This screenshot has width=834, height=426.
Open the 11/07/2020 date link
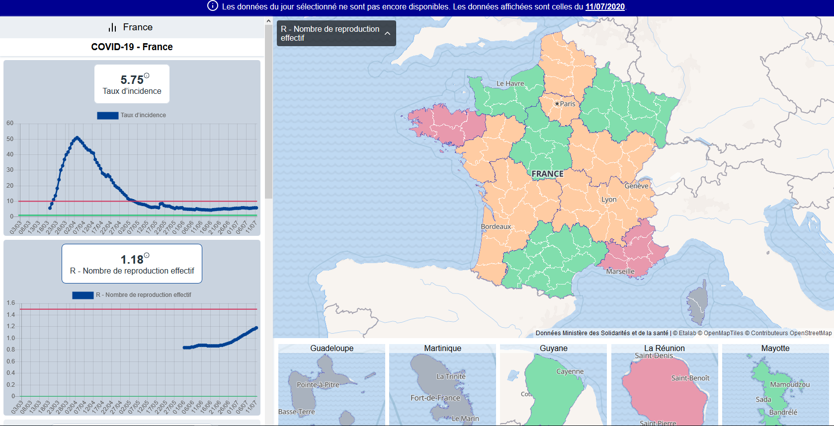604,6
